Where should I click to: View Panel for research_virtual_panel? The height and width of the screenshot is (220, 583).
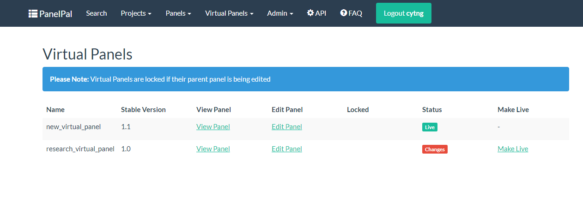(213, 149)
